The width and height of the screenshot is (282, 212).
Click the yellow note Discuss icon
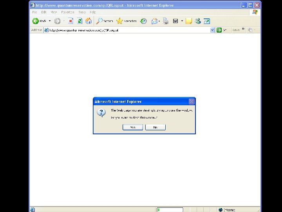(189, 21)
